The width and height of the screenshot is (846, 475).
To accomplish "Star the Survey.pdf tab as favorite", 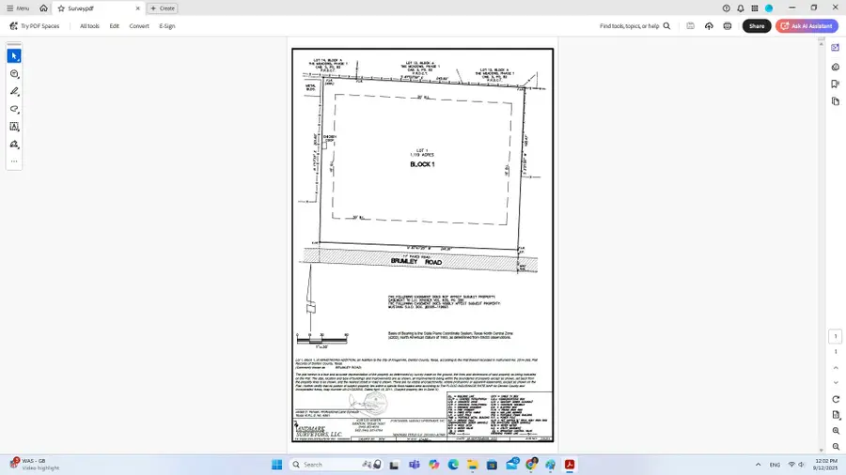I will click(x=61, y=8).
